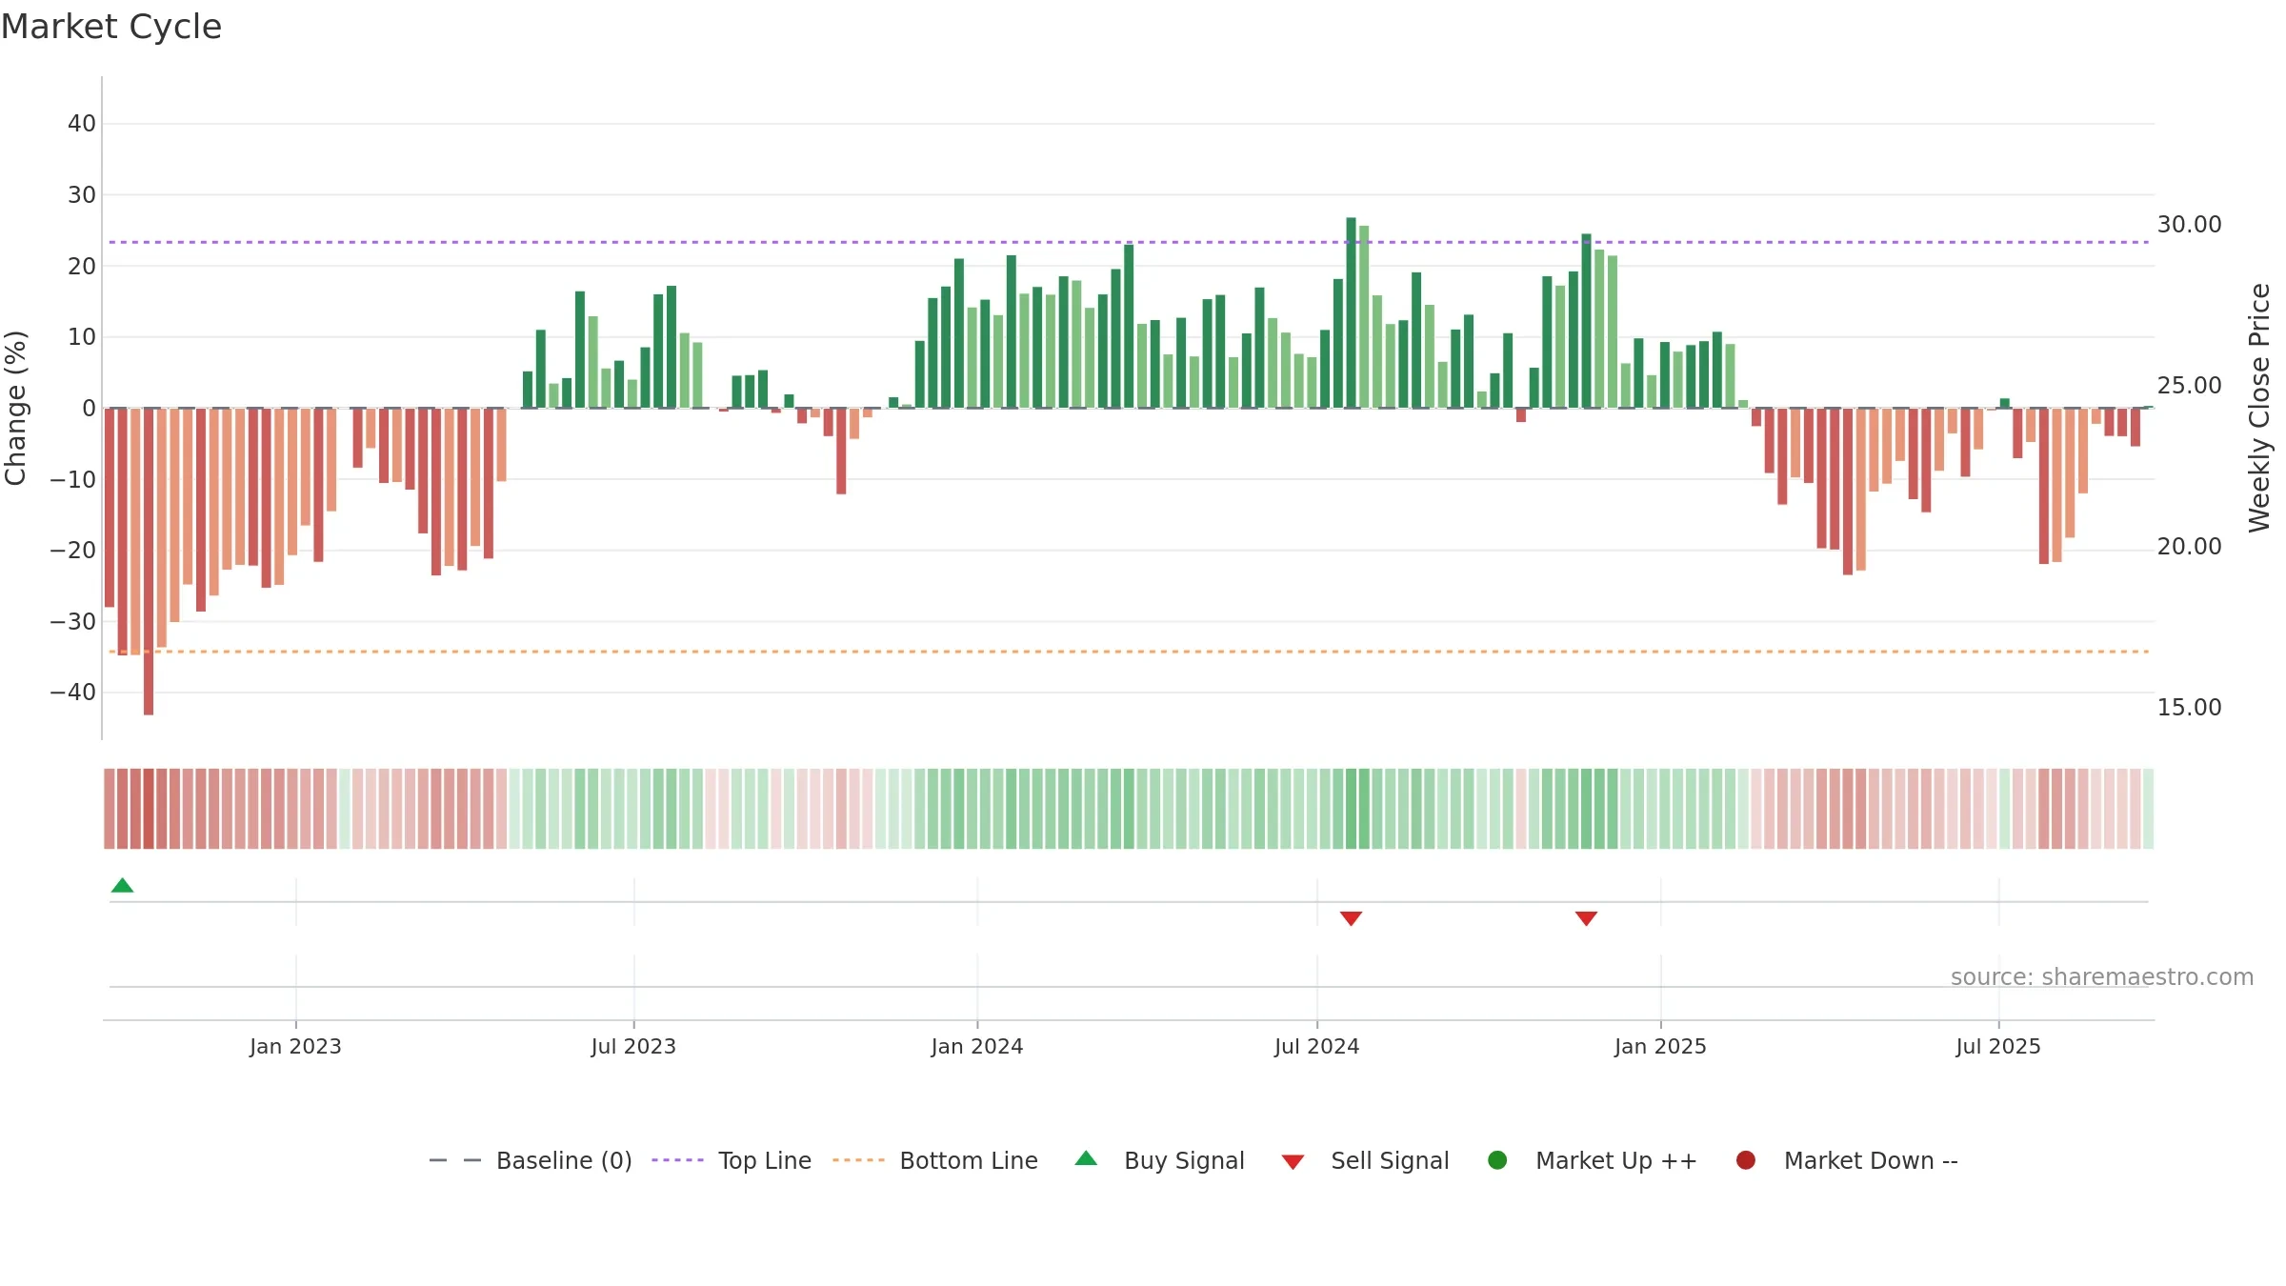Click the red triangle icon in legend
This screenshot has height=1286, width=2286.
[x=1293, y=1162]
